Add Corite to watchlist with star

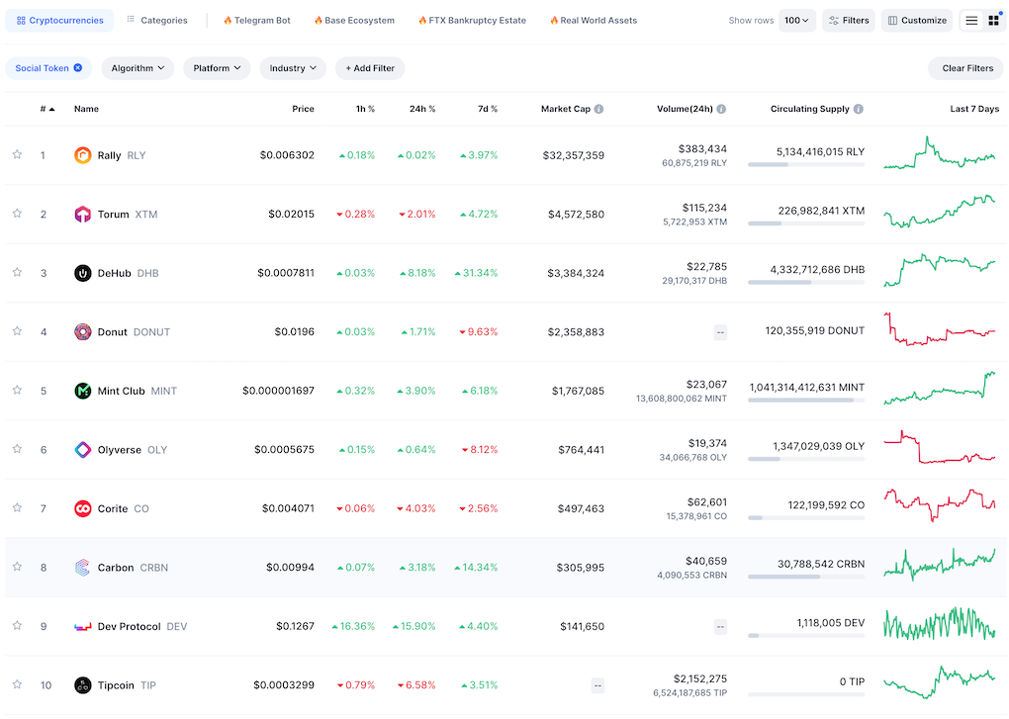[18, 507]
